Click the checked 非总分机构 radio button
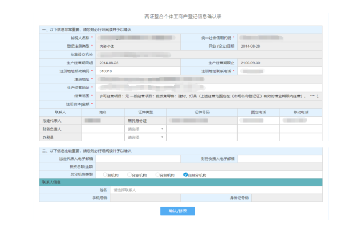Screen dimensions: 352x228 [185, 174]
